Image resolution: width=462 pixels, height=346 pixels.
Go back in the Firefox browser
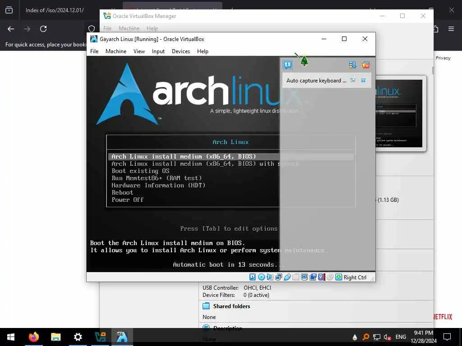pyautogui.click(x=11, y=29)
